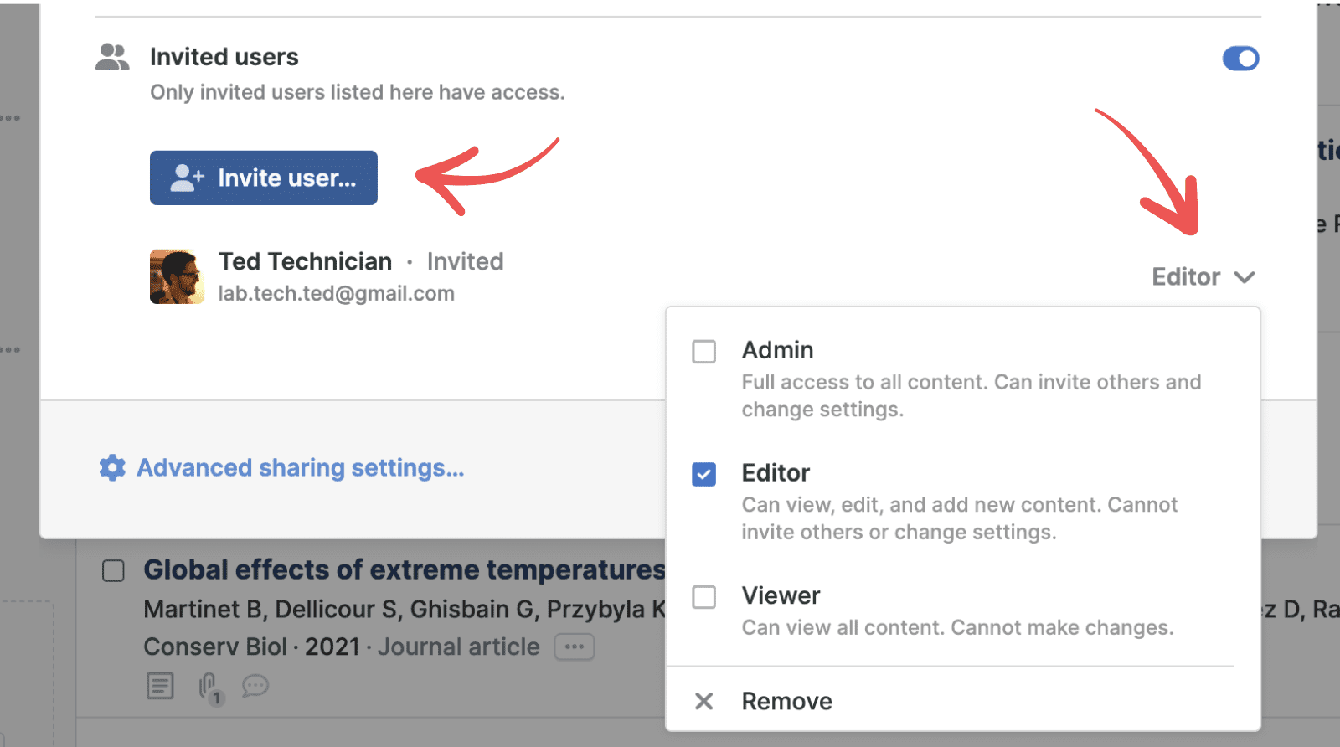Check the Admin role checkbox

pyautogui.click(x=704, y=351)
